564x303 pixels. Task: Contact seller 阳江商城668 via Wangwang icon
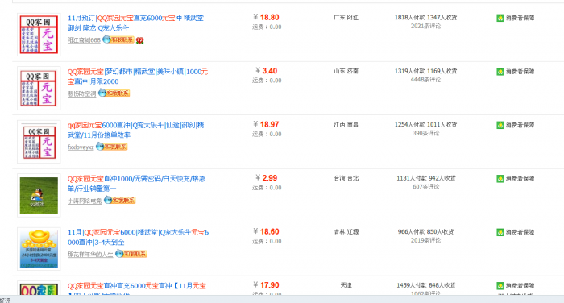pyautogui.click(x=118, y=39)
